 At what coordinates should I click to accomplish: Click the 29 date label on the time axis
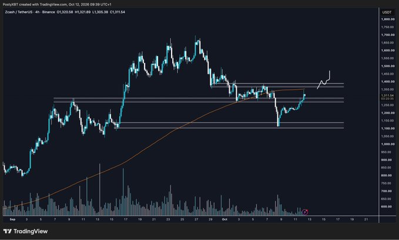(x=210, y=219)
